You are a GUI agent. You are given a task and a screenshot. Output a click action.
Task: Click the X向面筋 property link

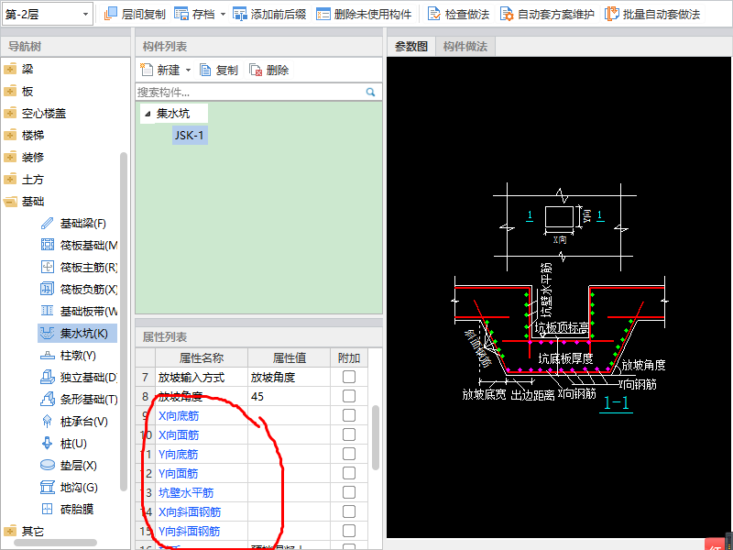point(179,434)
